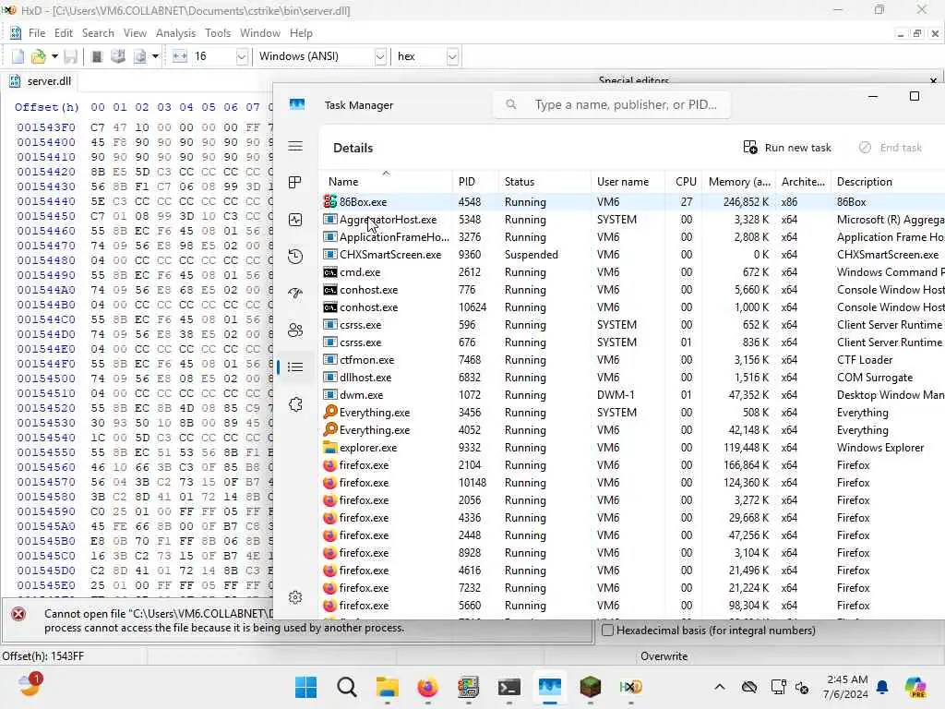Open Task Manager settings gear icon
The height and width of the screenshot is (709, 945).
point(295,597)
